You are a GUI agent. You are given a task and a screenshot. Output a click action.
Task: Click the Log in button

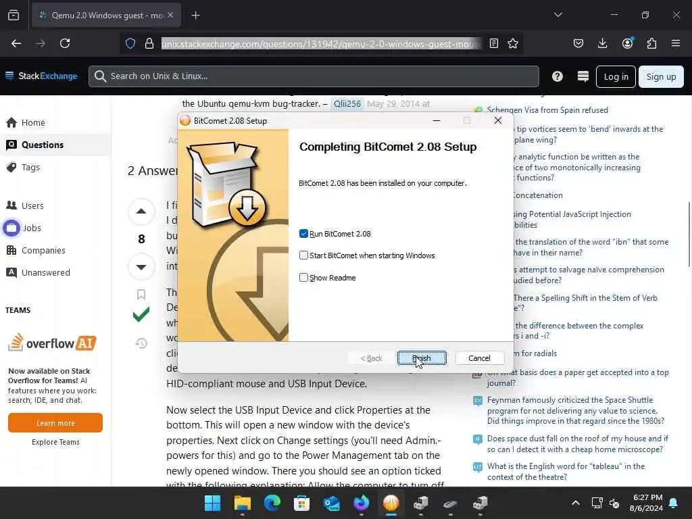pyautogui.click(x=616, y=77)
